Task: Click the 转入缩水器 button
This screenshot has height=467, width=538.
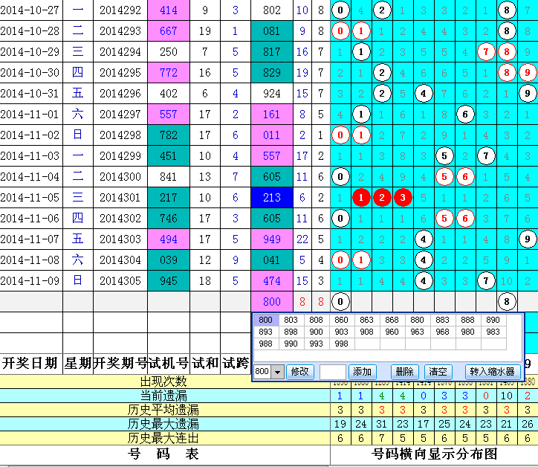Action: tap(491, 372)
